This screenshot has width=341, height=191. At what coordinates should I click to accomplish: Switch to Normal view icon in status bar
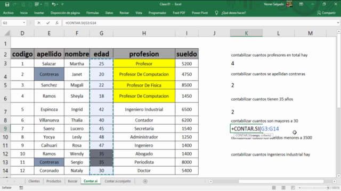pos(274,187)
